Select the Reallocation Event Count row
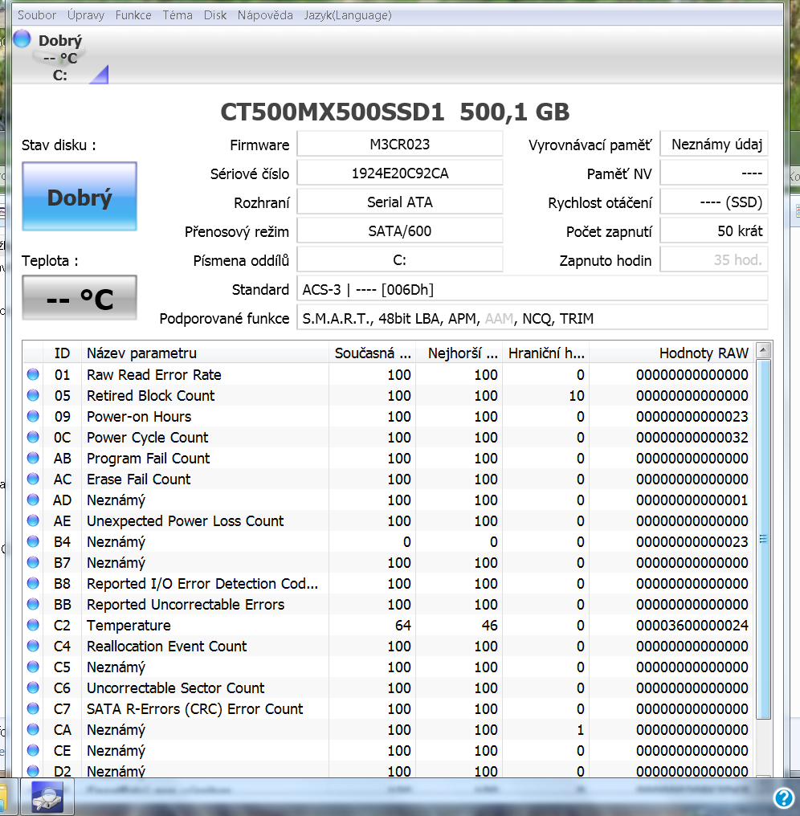 point(167,646)
